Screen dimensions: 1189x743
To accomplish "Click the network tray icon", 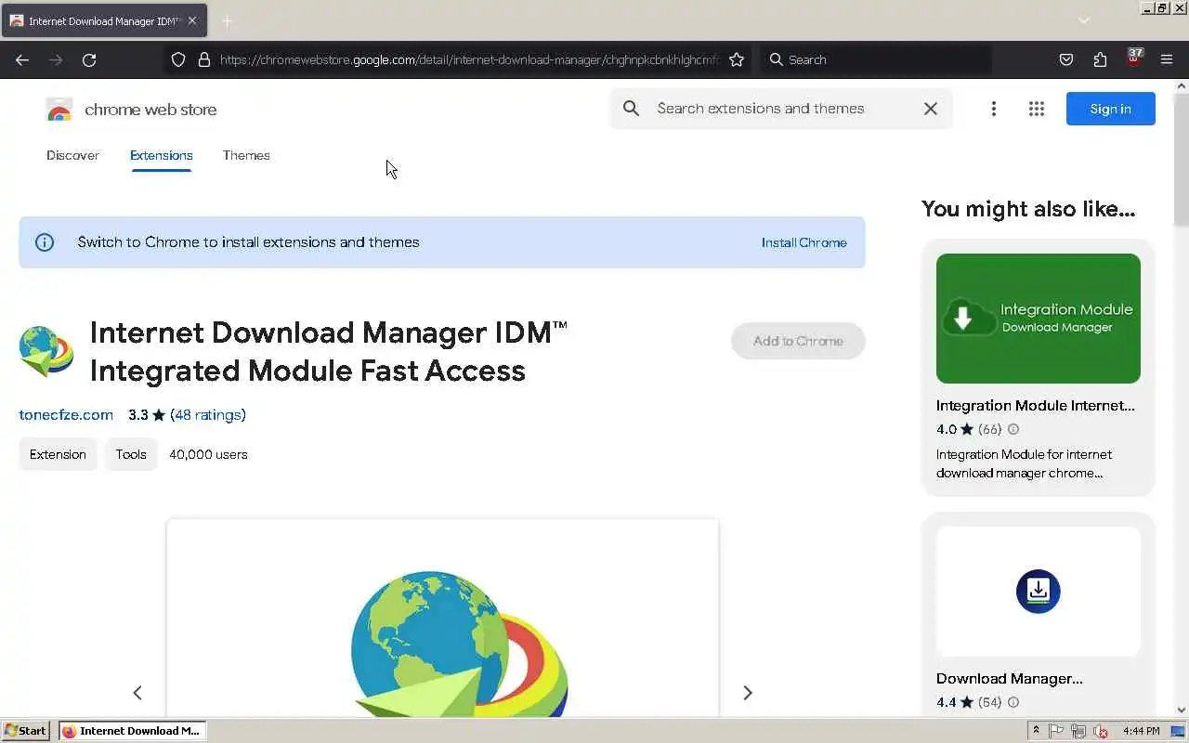I will (x=1078, y=731).
